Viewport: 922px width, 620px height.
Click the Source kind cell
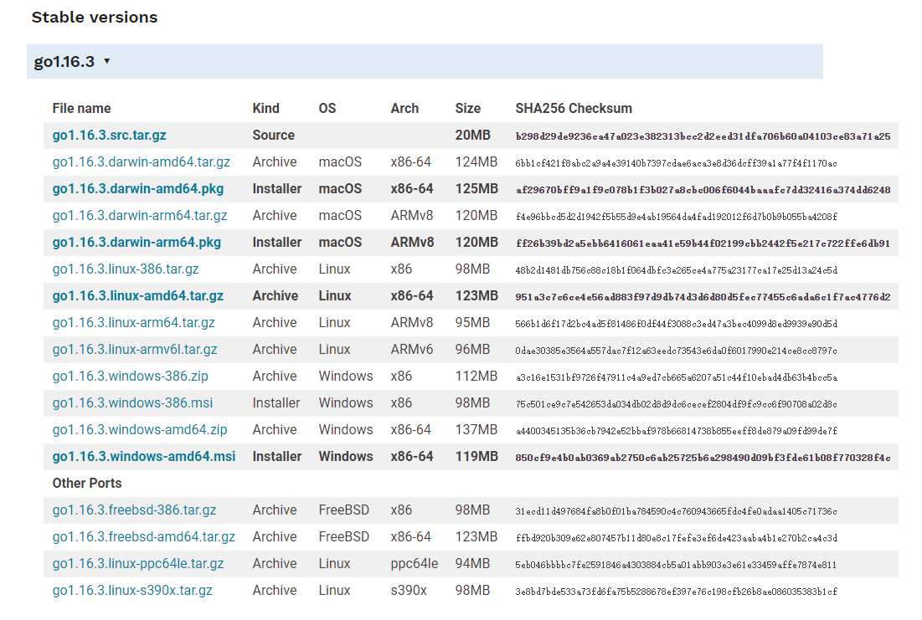[274, 136]
